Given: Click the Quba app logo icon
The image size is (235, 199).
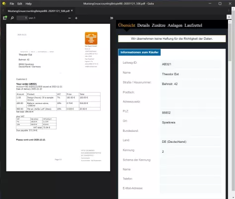Looking at the screenshot, I should pos(4,3).
